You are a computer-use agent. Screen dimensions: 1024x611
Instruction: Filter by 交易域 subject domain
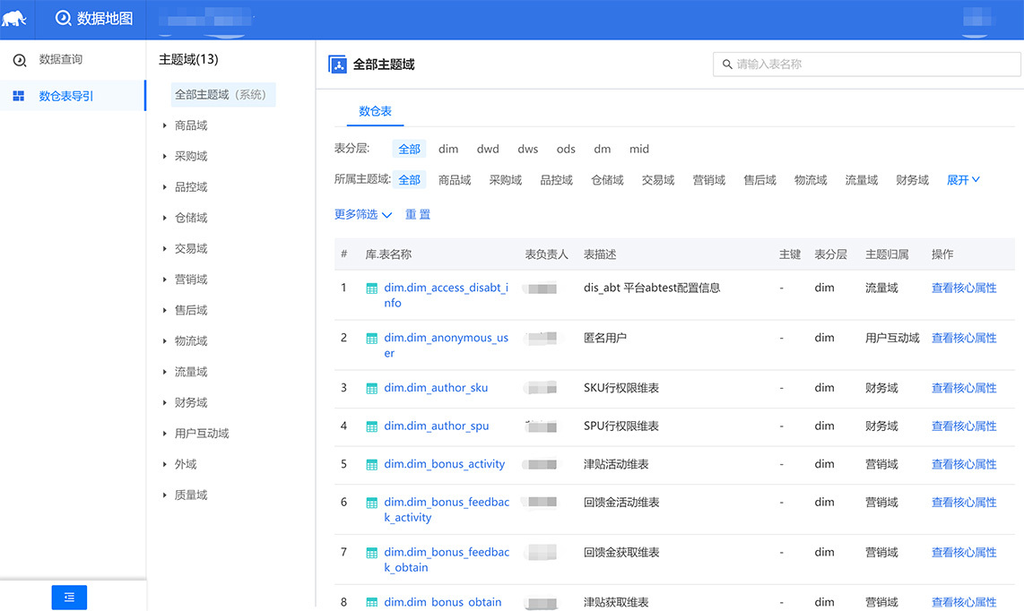click(657, 180)
